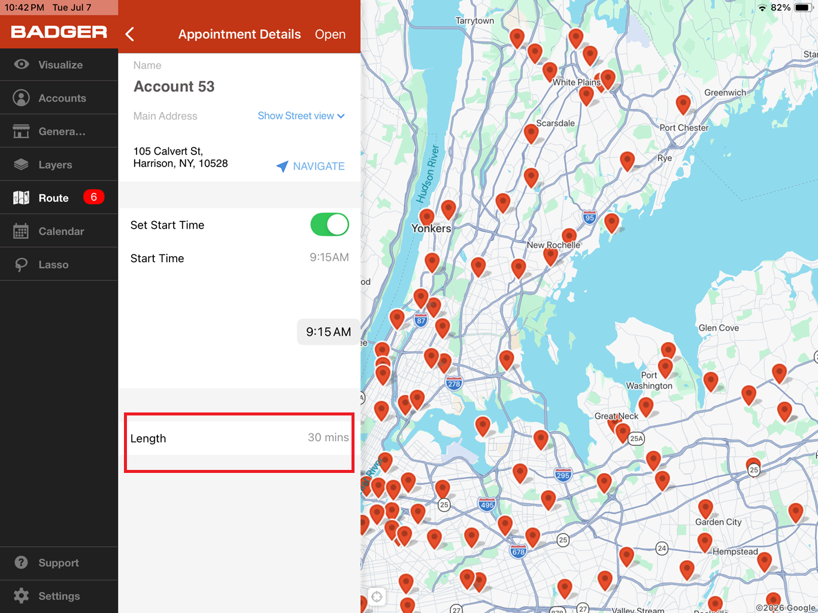Click the Lasso loop icon

[22, 265]
